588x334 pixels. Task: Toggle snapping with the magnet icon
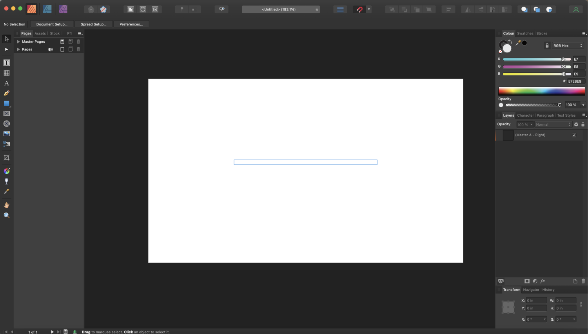point(359,9)
